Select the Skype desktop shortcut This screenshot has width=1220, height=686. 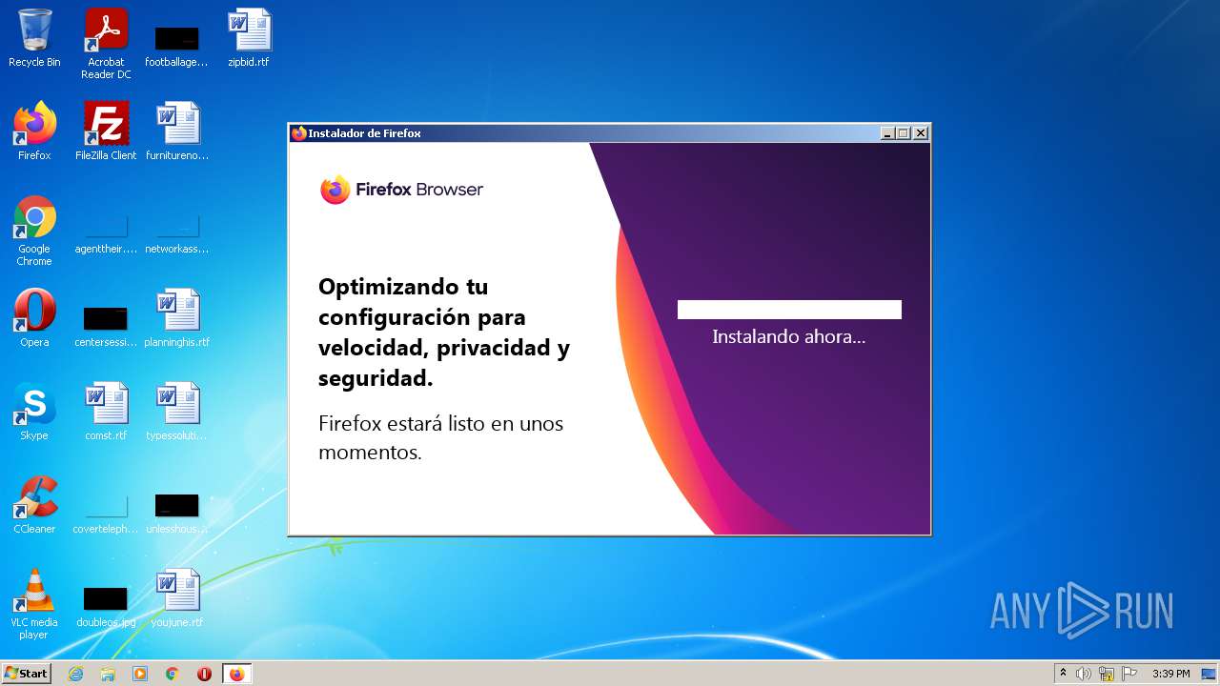pos(34,412)
